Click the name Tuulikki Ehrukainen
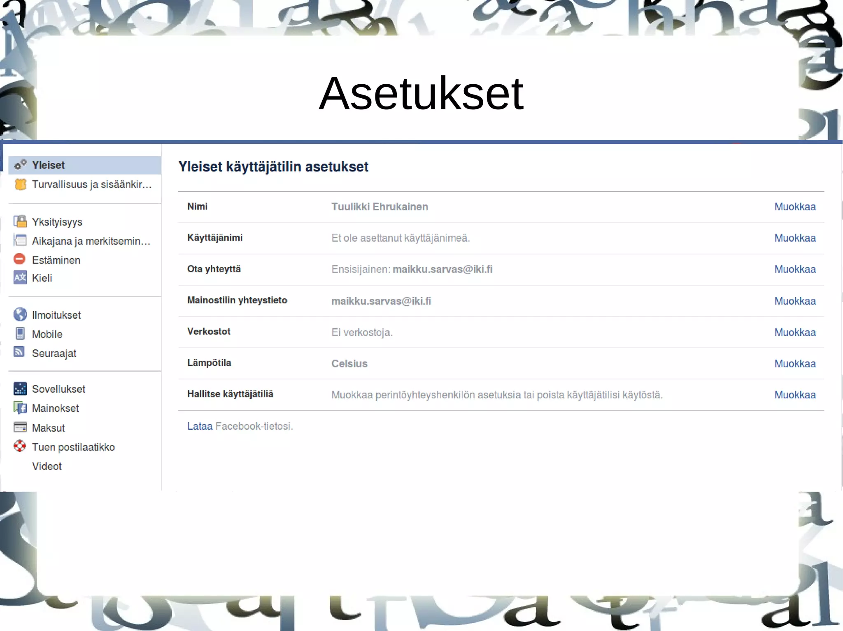The image size is (843, 631). (x=380, y=206)
